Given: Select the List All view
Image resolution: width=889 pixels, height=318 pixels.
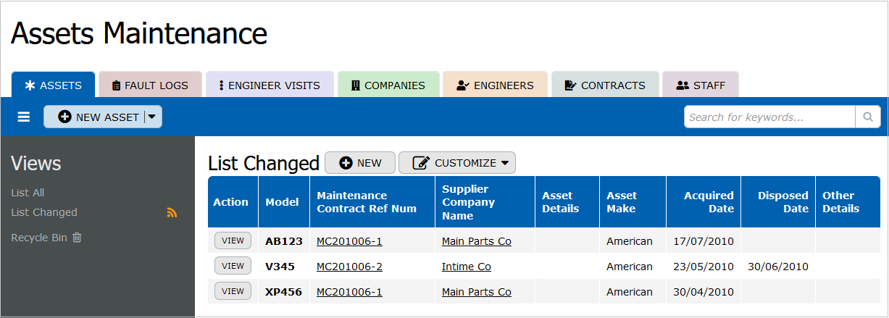Looking at the screenshot, I should (x=28, y=193).
